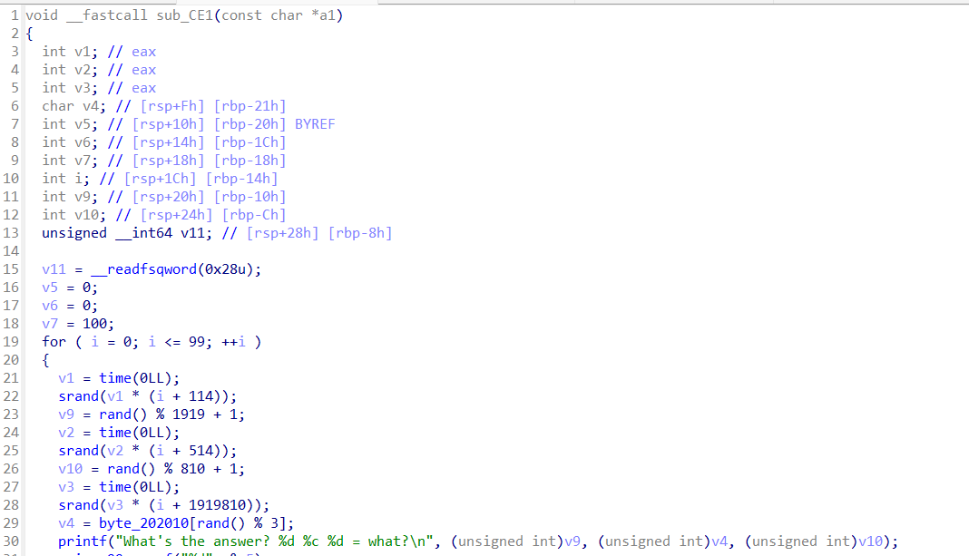
Task: Select the int v7 declaration
Action: 70,161
